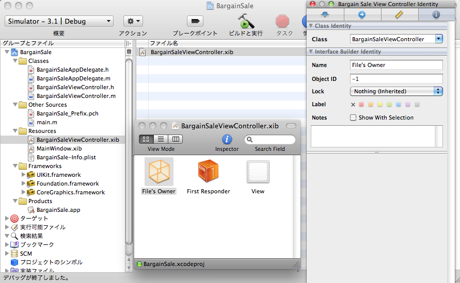Click BargainSaleAppDelegate.h file icon
Image resolution: width=460 pixels, height=283 pixels.
(31, 70)
